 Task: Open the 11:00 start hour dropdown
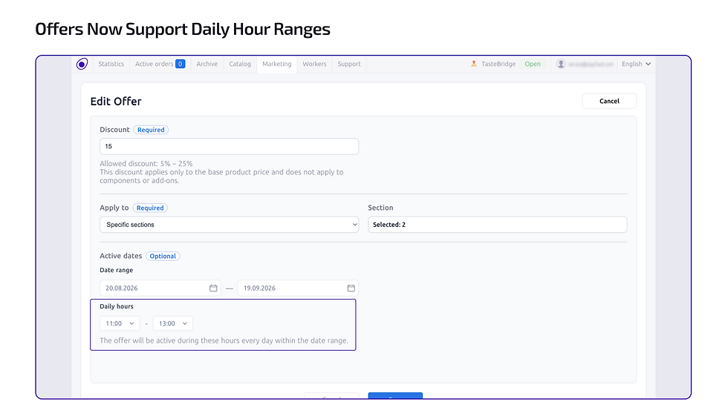point(120,323)
